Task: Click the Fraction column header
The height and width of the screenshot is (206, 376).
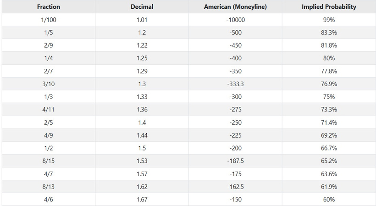Action: tap(49, 7)
